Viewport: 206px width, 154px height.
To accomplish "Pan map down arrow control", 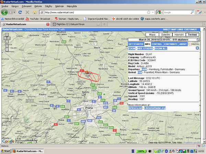I will coord(7,42).
